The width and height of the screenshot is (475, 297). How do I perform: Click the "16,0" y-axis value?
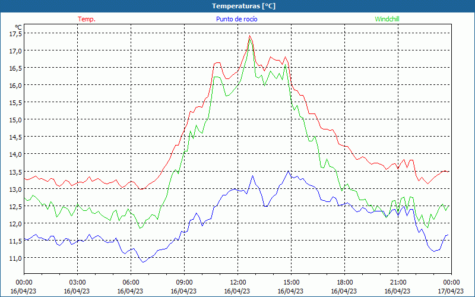point(15,86)
